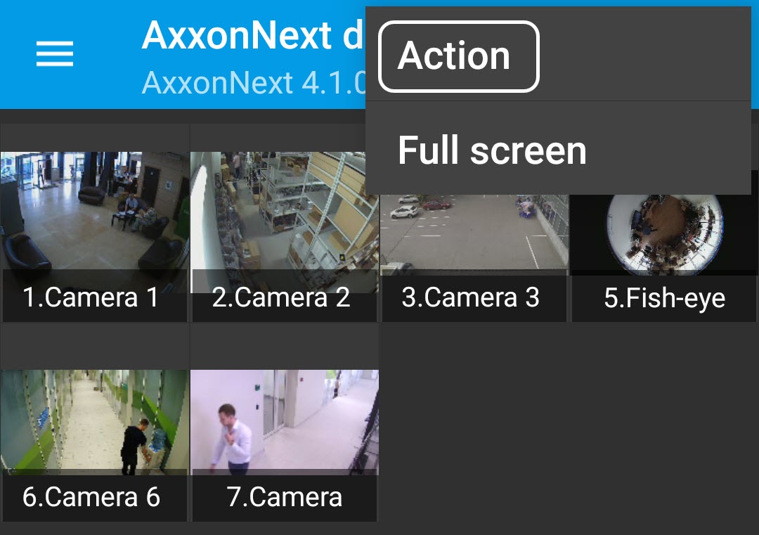Open the 7.Camera video thumbnail with the man
Viewport: 759px width, 535px height.
coord(284,420)
